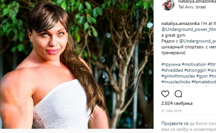
Task: Select the main post photo
Action: click(77, 64)
